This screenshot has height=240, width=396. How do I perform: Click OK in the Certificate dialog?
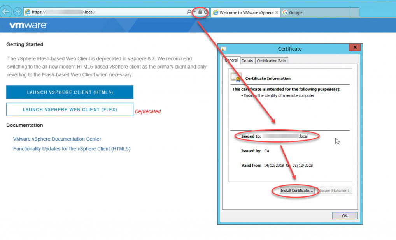[x=345, y=216]
